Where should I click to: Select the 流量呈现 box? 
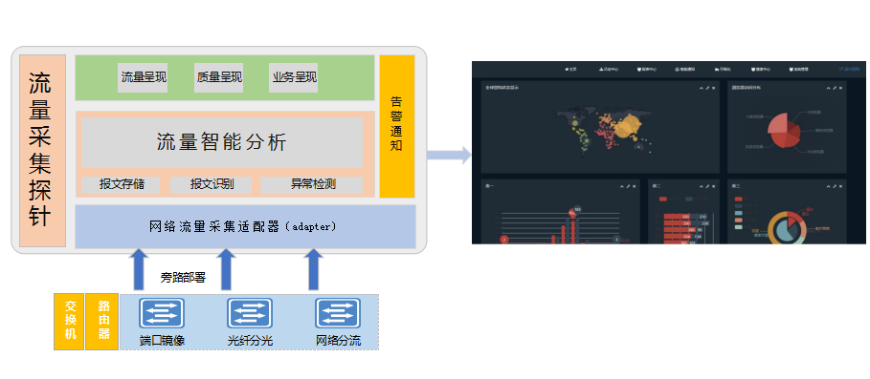[x=144, y=77]
